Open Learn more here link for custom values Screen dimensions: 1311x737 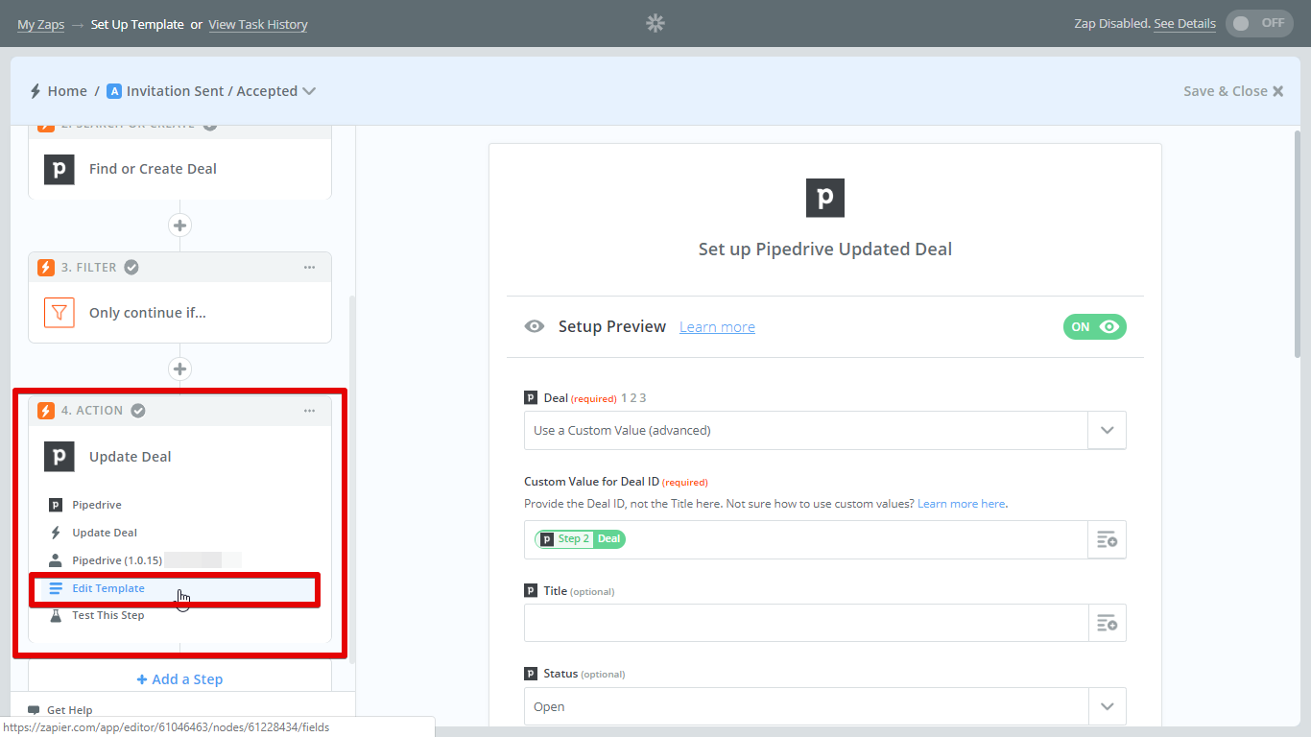click(961, 504)
